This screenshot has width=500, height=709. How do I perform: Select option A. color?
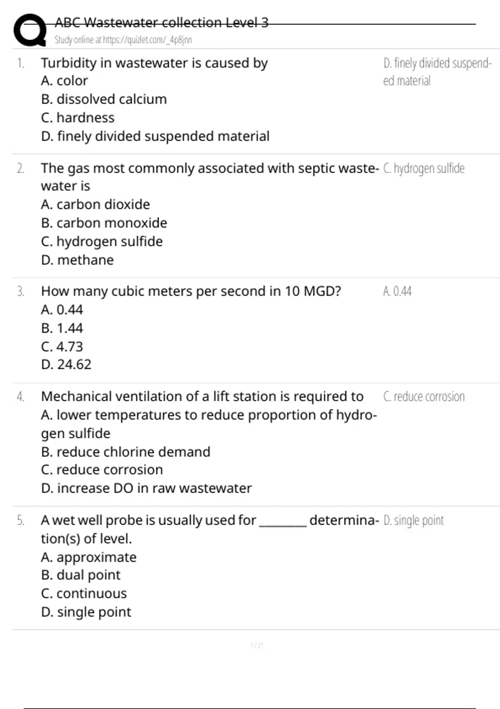click(x=65, y=81)
